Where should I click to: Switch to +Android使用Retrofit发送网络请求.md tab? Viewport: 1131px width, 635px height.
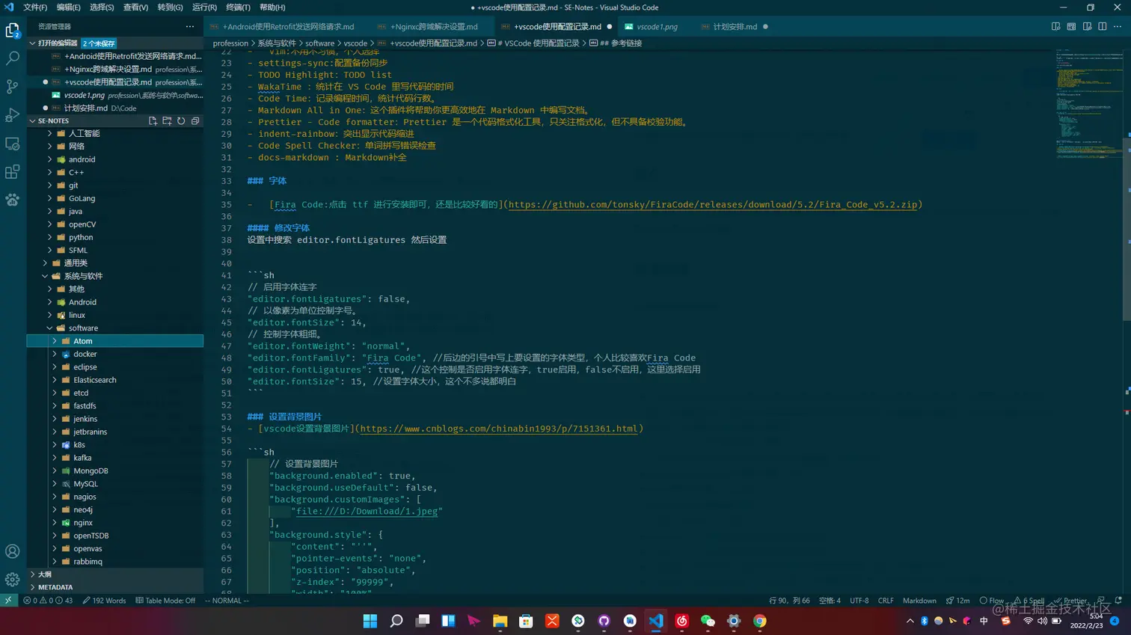click(x=288, y=27)
